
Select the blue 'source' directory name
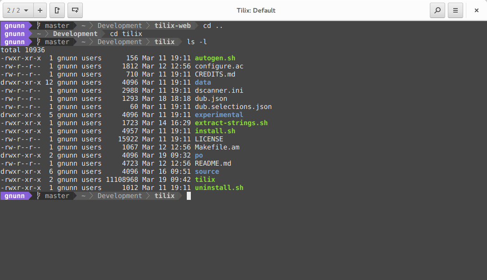coord(207,172)
